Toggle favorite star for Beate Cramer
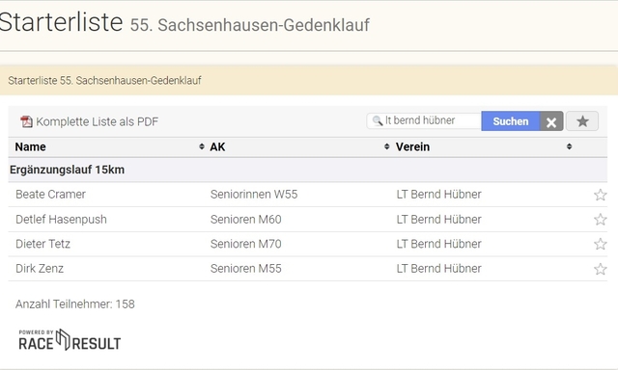Screen dimensions: 618x370 [x=600, y=195]
